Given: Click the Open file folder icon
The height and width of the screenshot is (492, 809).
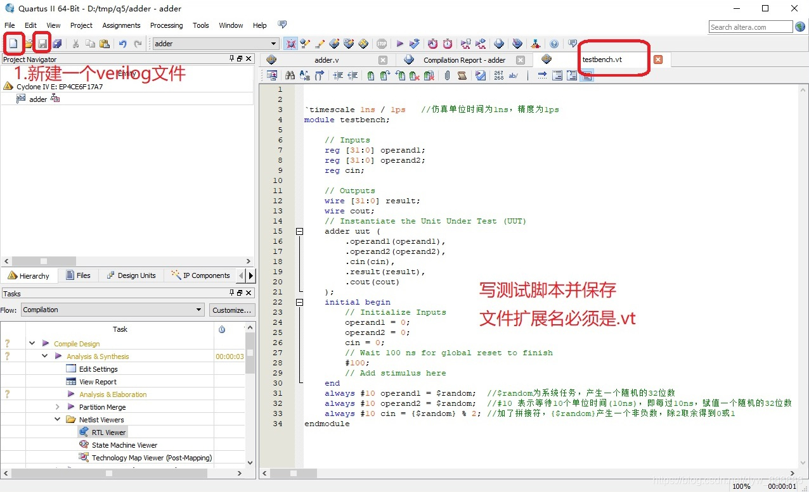Looking at the screenshot, I should click(x=28, y=44).
